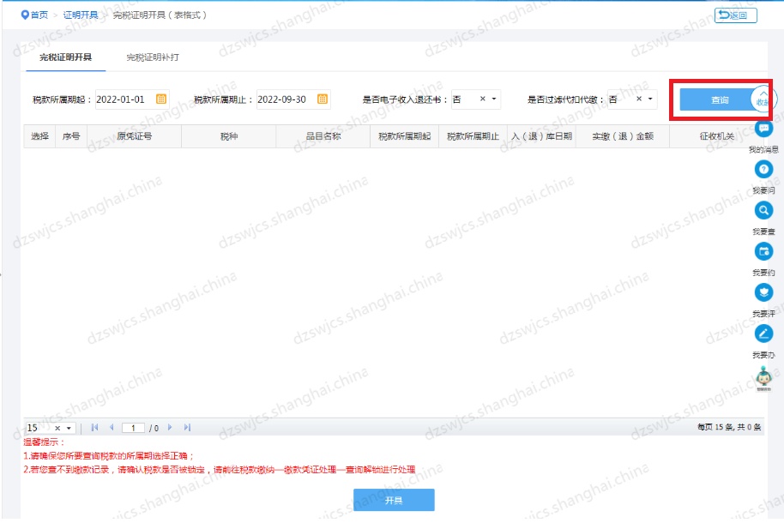Viewport: 784px width, 523px height.
Task: Click the 每页 15 条 total count text
Action: [x=729, y=427]
